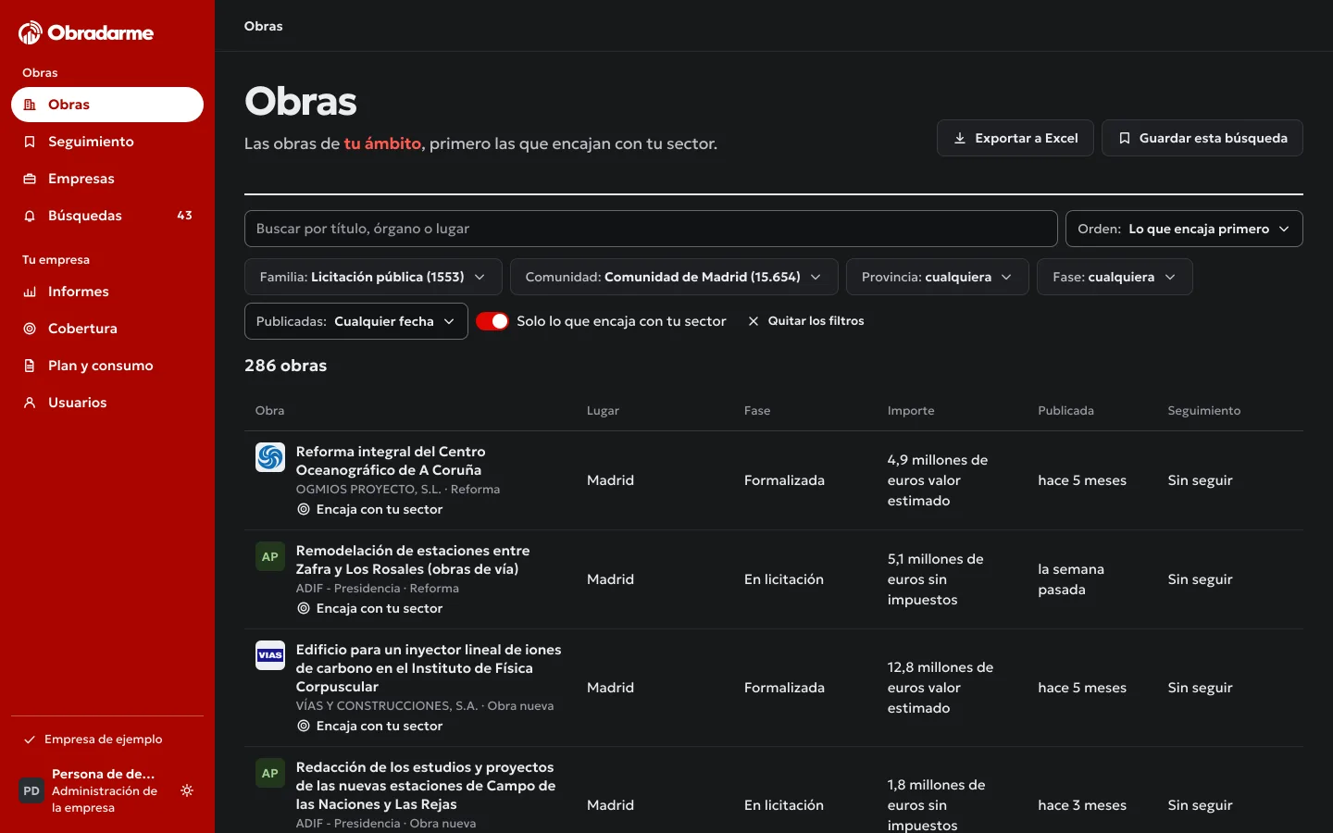Viewport: 1333px width, 833px height.
Task: Open the Orden sorting dropdown
Action: (x=1184, y=229)
